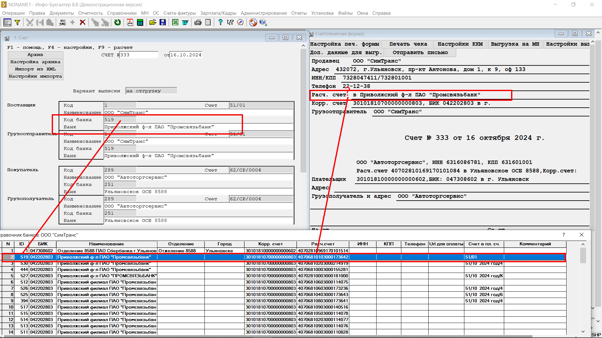
Task: Click the scissors cut icon
Action: (x=30, y=22)
